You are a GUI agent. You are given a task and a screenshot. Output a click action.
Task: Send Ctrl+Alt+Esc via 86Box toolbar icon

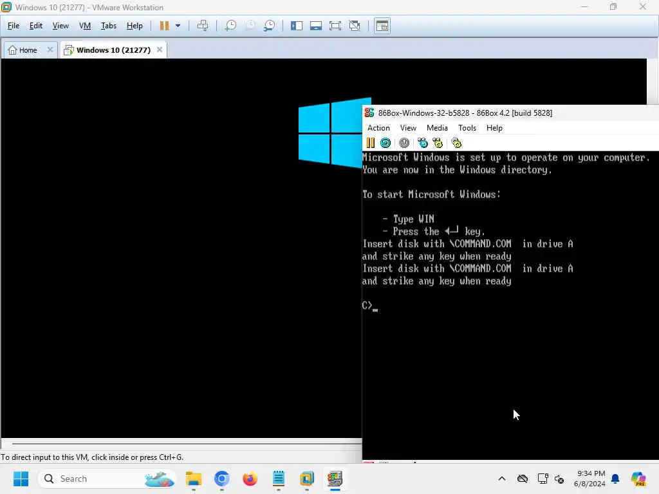pos(438,143)
